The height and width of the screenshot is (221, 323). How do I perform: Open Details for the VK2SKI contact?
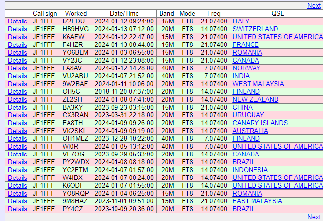[x=18, y=131]
